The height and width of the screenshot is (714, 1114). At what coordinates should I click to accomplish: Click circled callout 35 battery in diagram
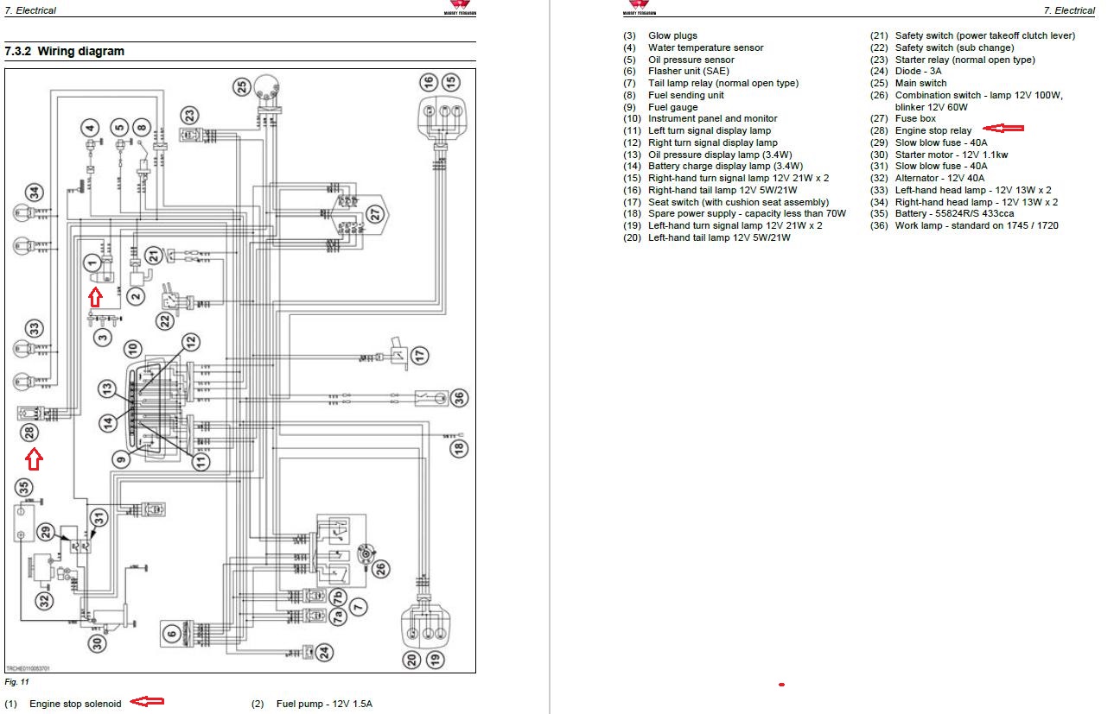[x=23, y=488]
